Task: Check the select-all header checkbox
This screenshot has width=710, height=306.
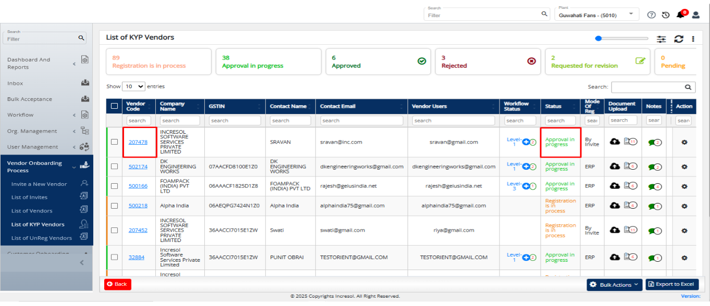Action: pos(115,106)
